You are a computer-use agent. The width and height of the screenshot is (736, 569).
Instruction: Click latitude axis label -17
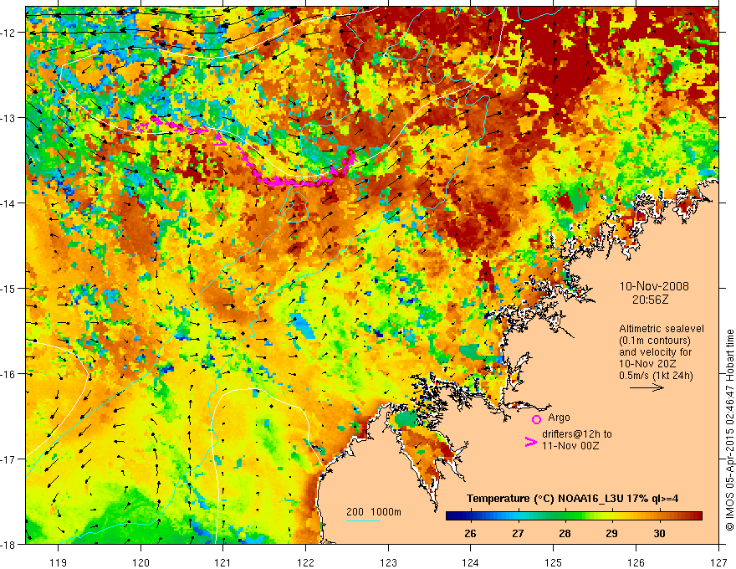pyautogui.click(x=9, y=459)
